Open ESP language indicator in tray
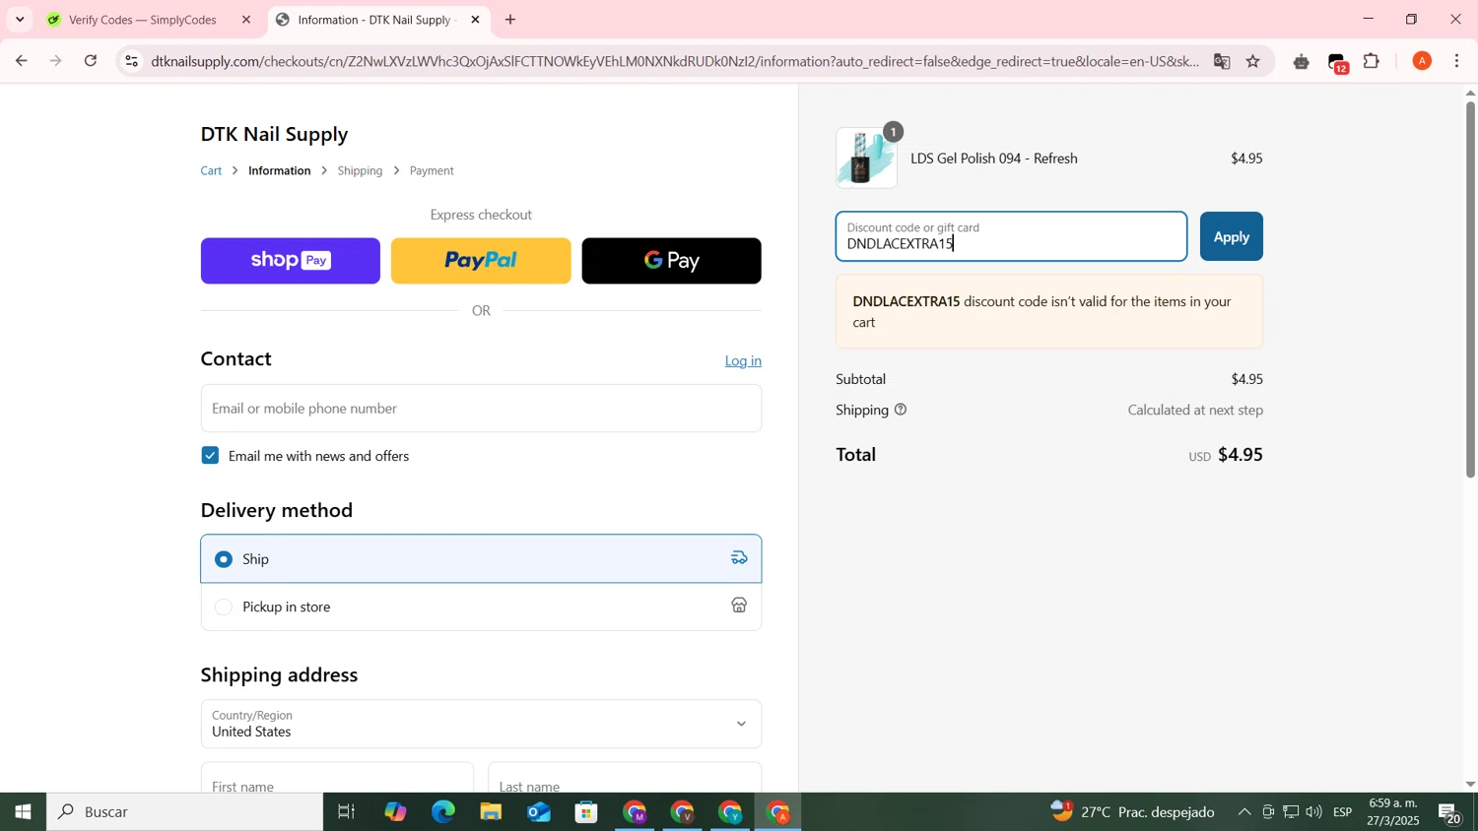The image size is (1478, 831). coord(1343,812)
